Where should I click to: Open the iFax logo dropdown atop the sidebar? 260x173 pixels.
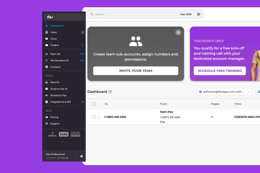click(64, 17)
